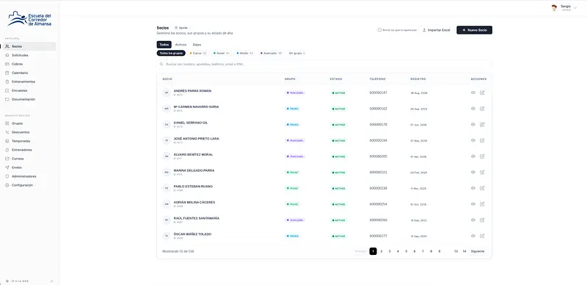Click the 'Nuevo Socio' button

(474, 30)
